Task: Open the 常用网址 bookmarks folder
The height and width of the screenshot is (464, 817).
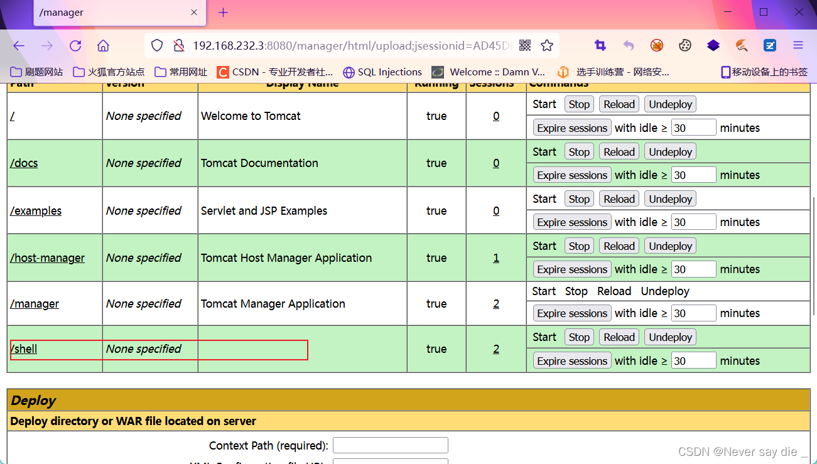Action: coord(181,72)
